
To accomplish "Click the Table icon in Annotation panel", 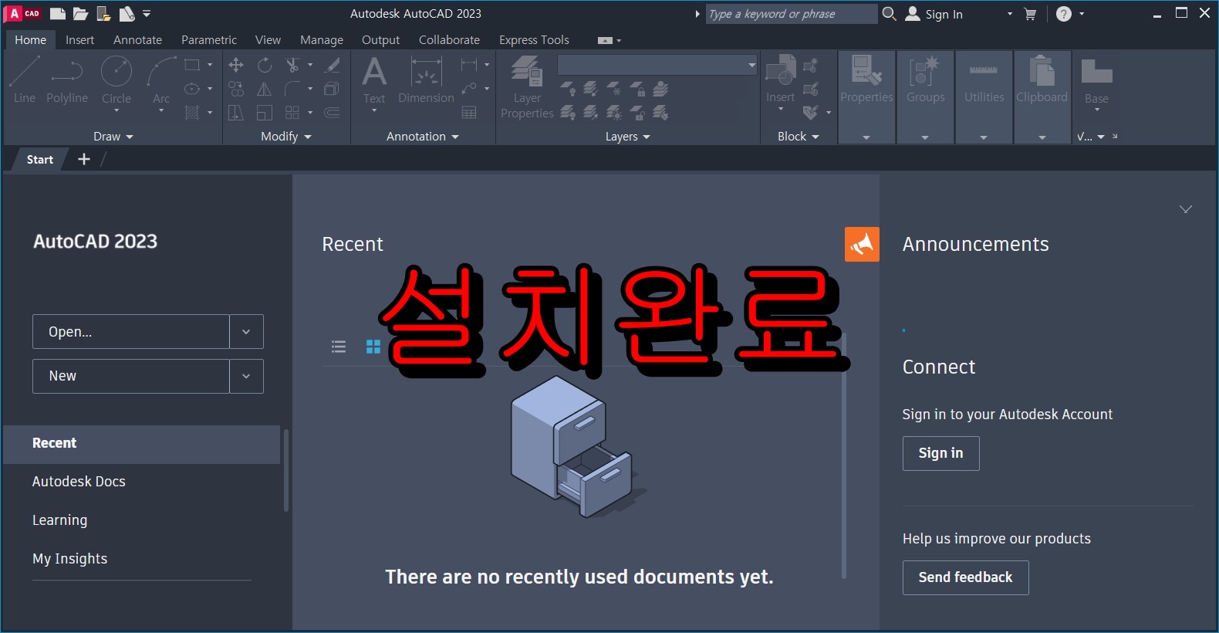I will pos(469,113).
